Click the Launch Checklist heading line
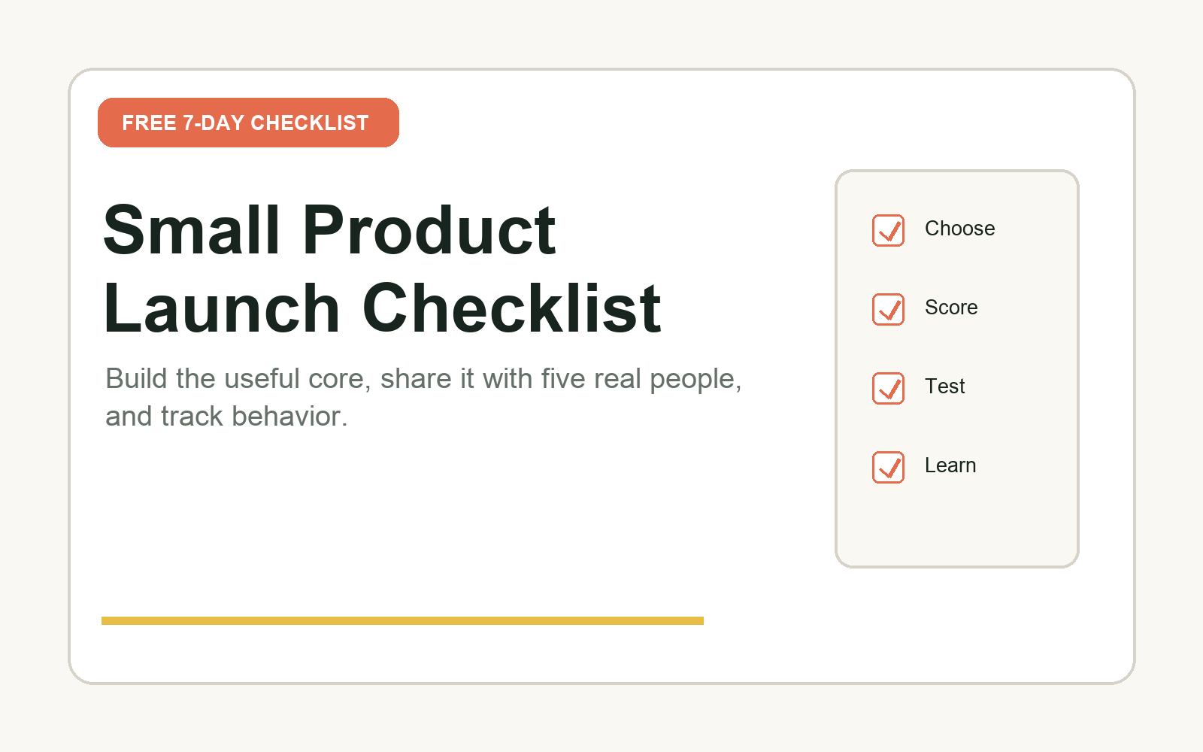Image resolution: width=1203 pixels, height=752 pixels. (382, 308)
